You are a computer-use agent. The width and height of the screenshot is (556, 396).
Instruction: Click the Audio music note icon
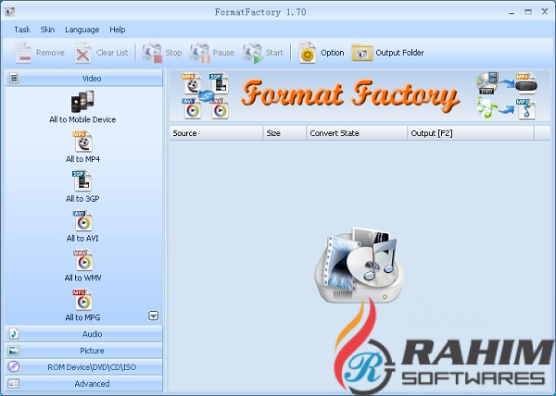pos(14,334)
